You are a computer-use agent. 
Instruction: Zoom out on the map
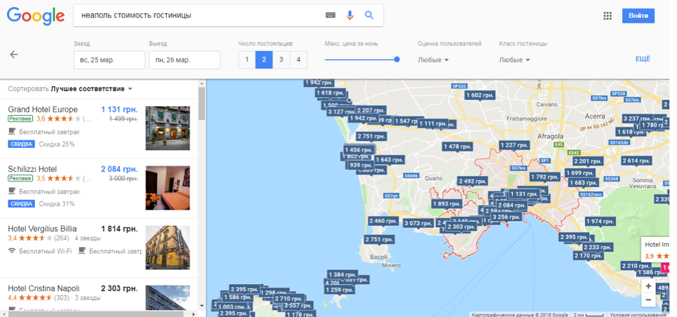[648, 299]
